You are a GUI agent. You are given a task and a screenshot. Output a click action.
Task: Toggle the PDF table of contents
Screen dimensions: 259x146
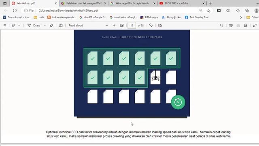point(4,25)
